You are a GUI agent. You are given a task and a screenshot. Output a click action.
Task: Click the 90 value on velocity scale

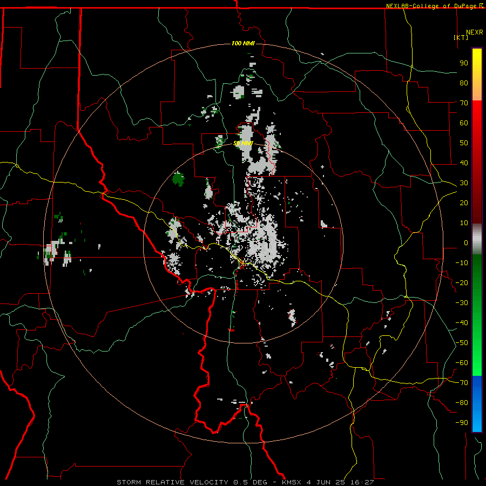(x=464, y=63)
